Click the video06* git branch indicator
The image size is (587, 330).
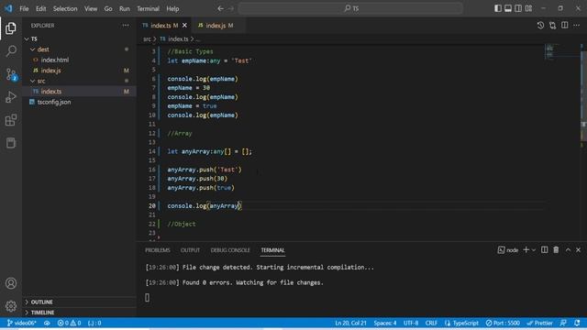coord(21,323)
